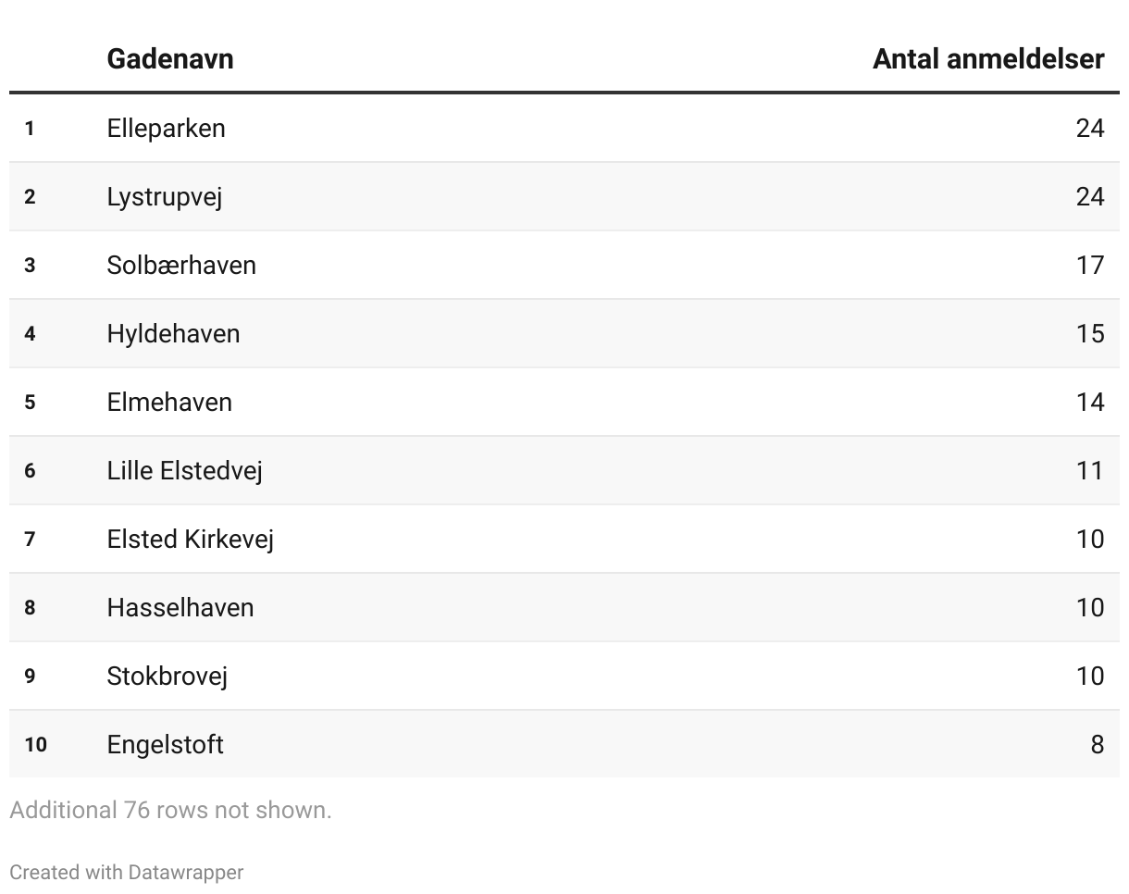The height and width of the screenshot is (894, 1129).
Task: Click the value 14 for Elmehaven
Action: coord(1090,402)
